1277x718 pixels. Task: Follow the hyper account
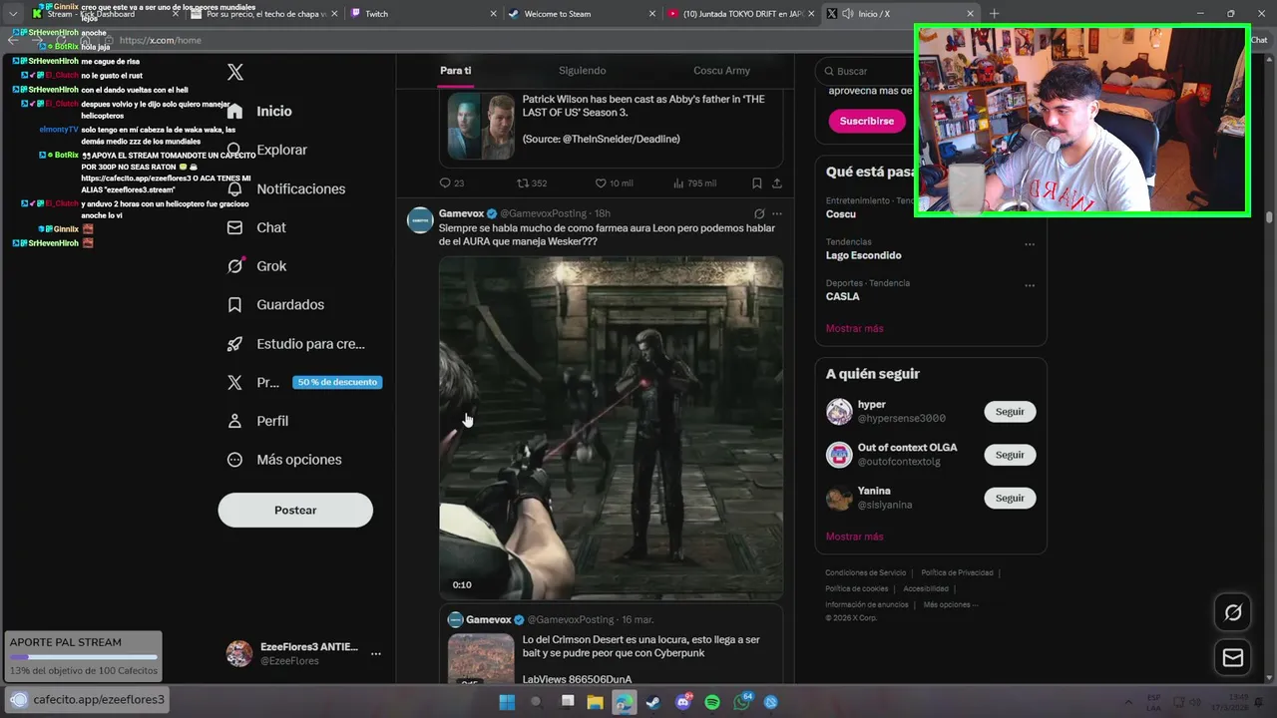[1010, 412]
